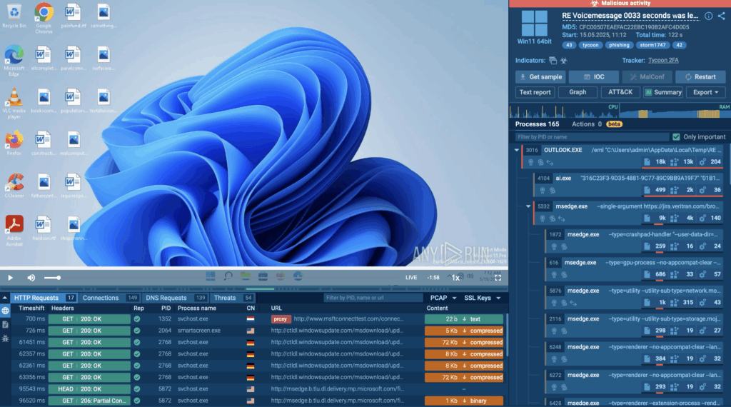The width and height of the screenshot is (731, 407).
Task: Focus the Filter by PID, name or url field
Action: 373,298
